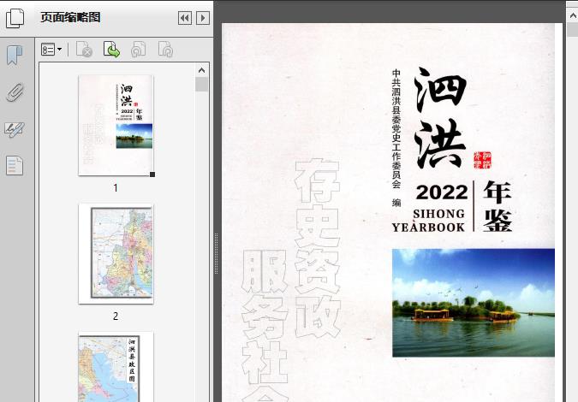Screen dimensions: 578x402
Task: Collapse the panel with double-left arrow button
Action: [185, 18]
